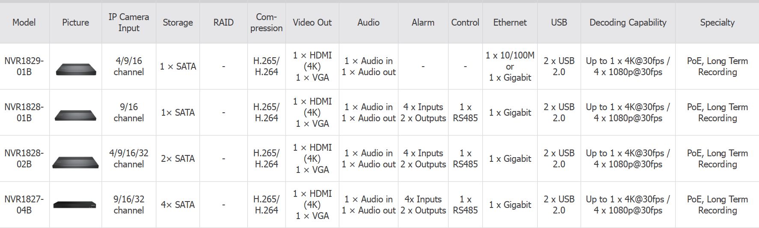
Task: Click the NVR1827-04B product picture
Action: point(75,205)
